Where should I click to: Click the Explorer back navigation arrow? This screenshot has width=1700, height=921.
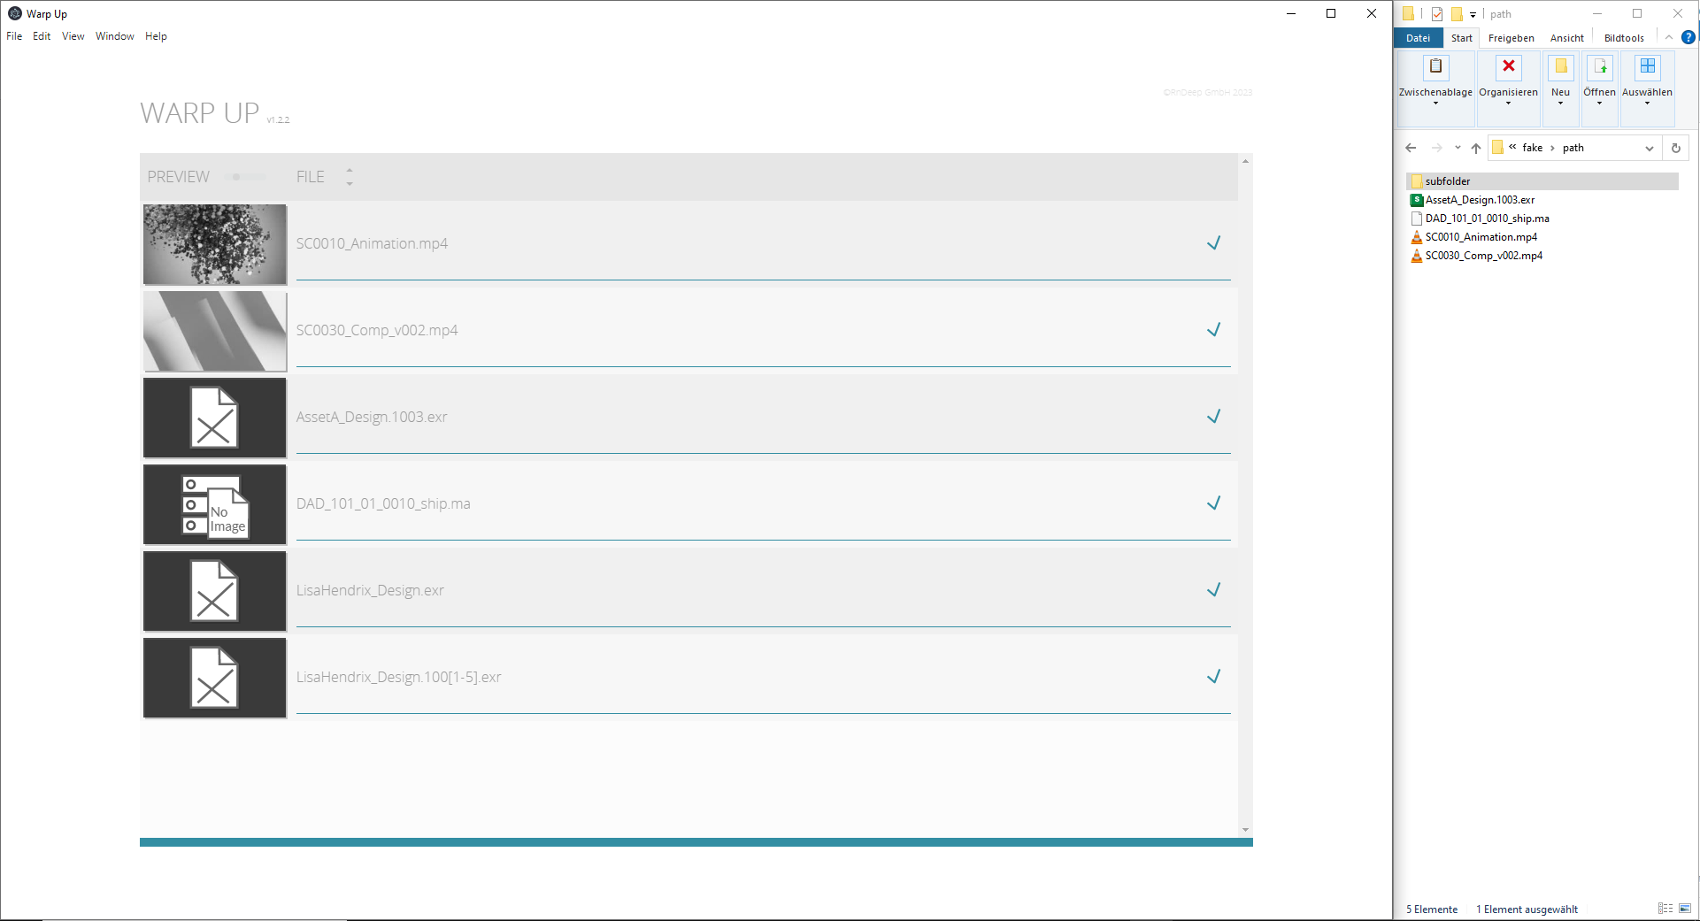coord(1411,148)
